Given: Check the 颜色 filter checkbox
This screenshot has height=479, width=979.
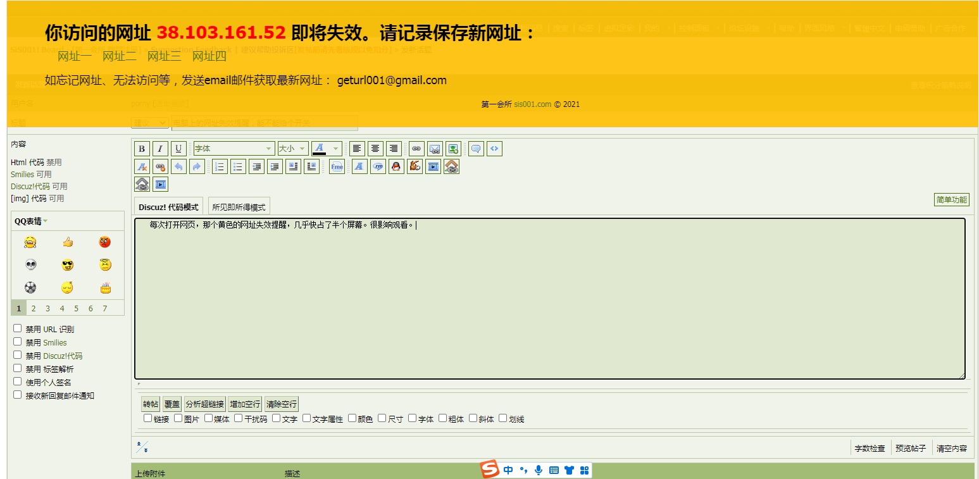Looking at the screenshot, I should [352, 418].
